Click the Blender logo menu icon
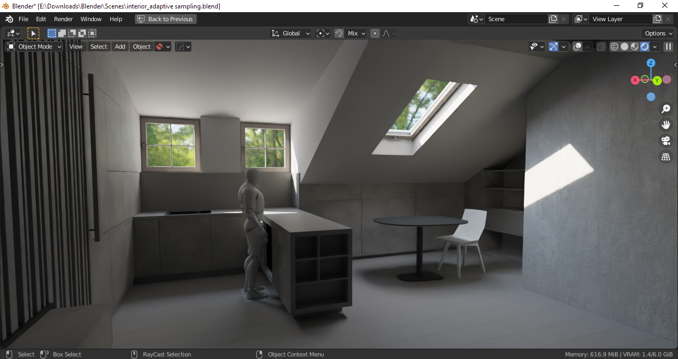 (x=9, y=19)
